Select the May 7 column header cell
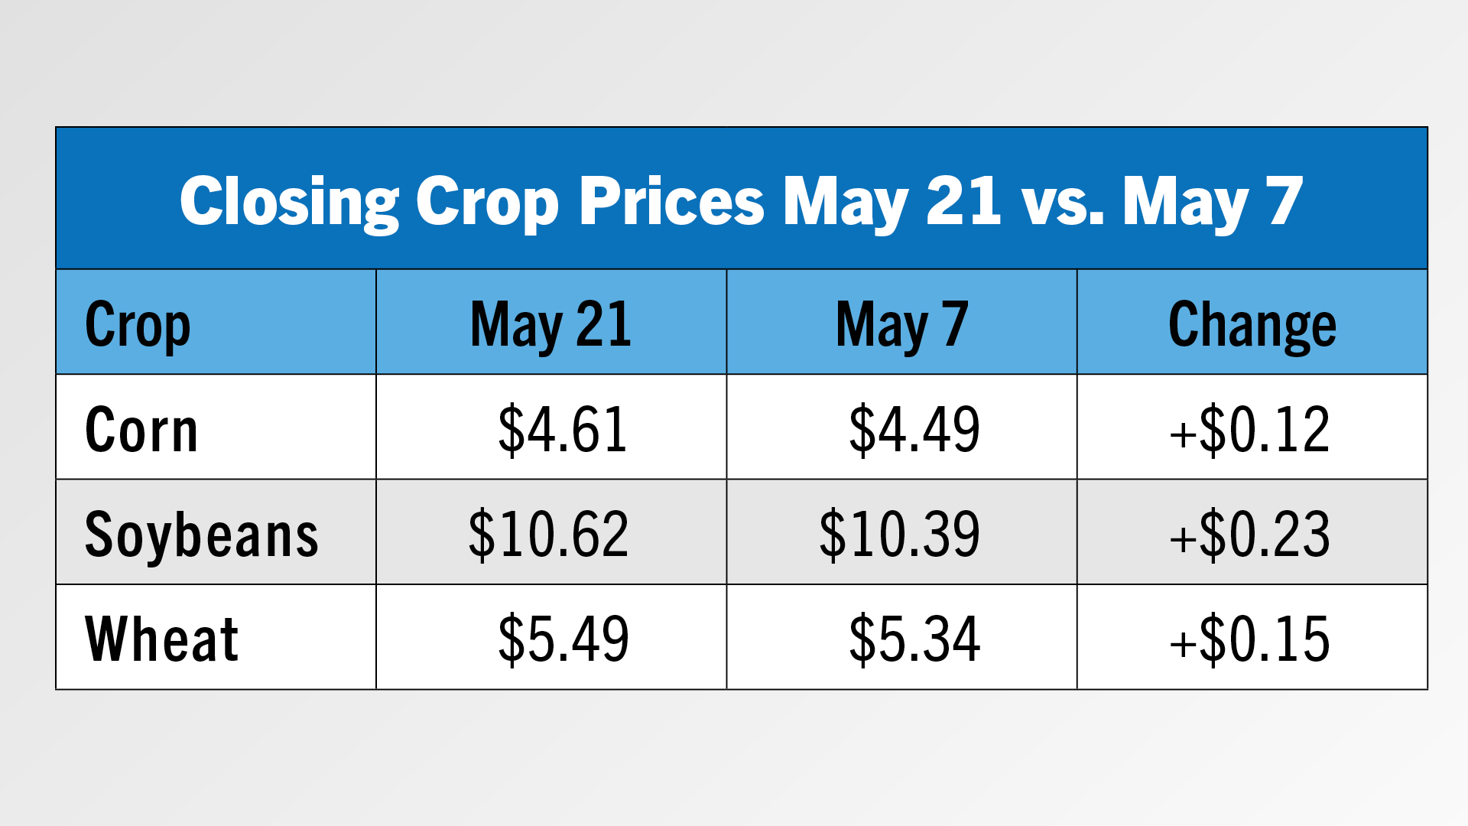Viewport: 1468px width, 826px height. tap(901, 324)
